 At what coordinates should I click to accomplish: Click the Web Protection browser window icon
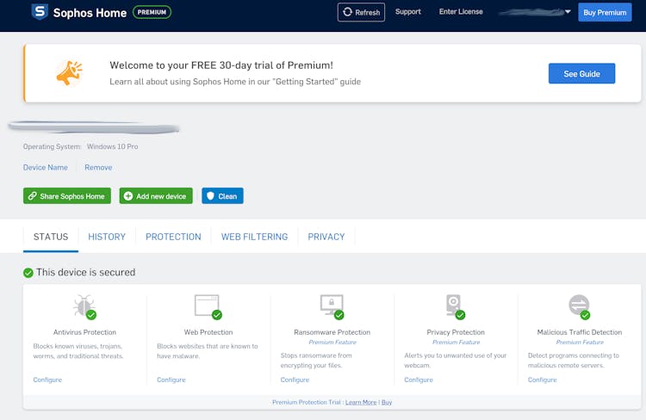click(208, 306)
